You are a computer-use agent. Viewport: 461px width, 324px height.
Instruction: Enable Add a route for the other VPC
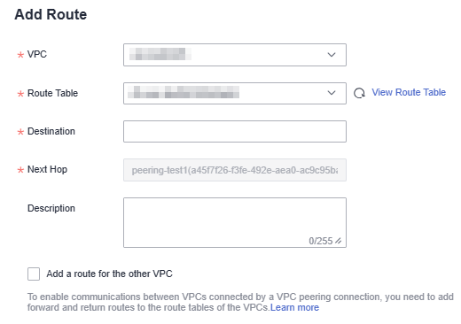(34, 274)
